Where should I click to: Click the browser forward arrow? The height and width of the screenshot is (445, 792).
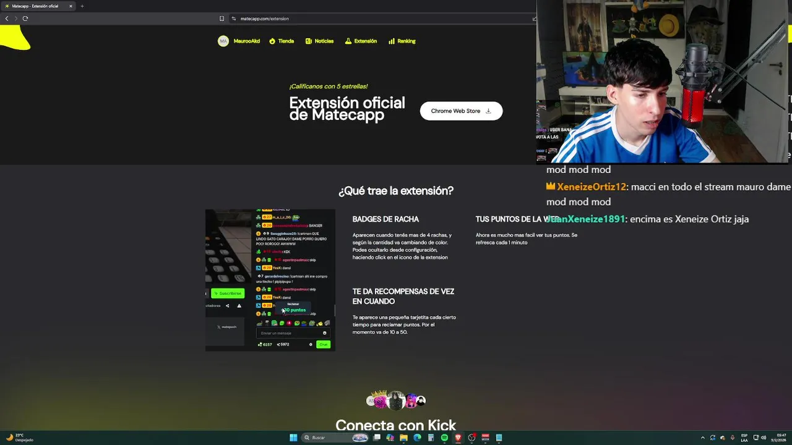[15, 19]
